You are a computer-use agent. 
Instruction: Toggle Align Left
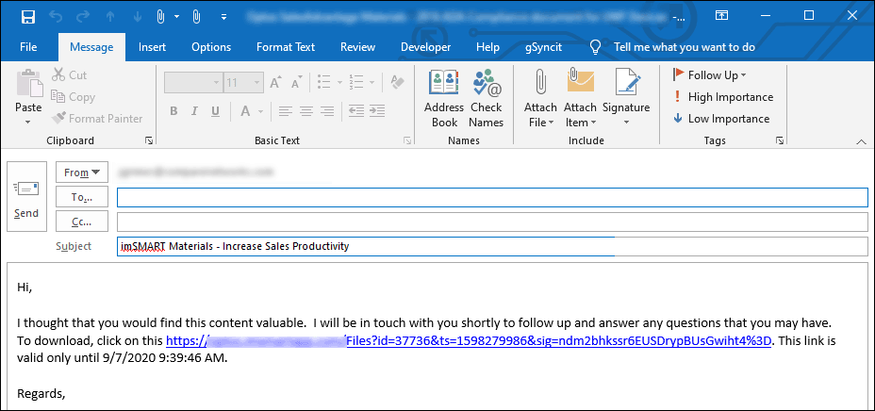(x=285, y=111)
